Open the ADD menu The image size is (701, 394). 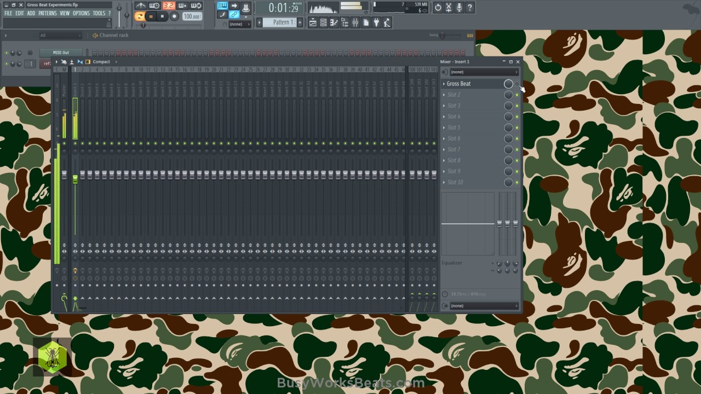coord(31,14)
